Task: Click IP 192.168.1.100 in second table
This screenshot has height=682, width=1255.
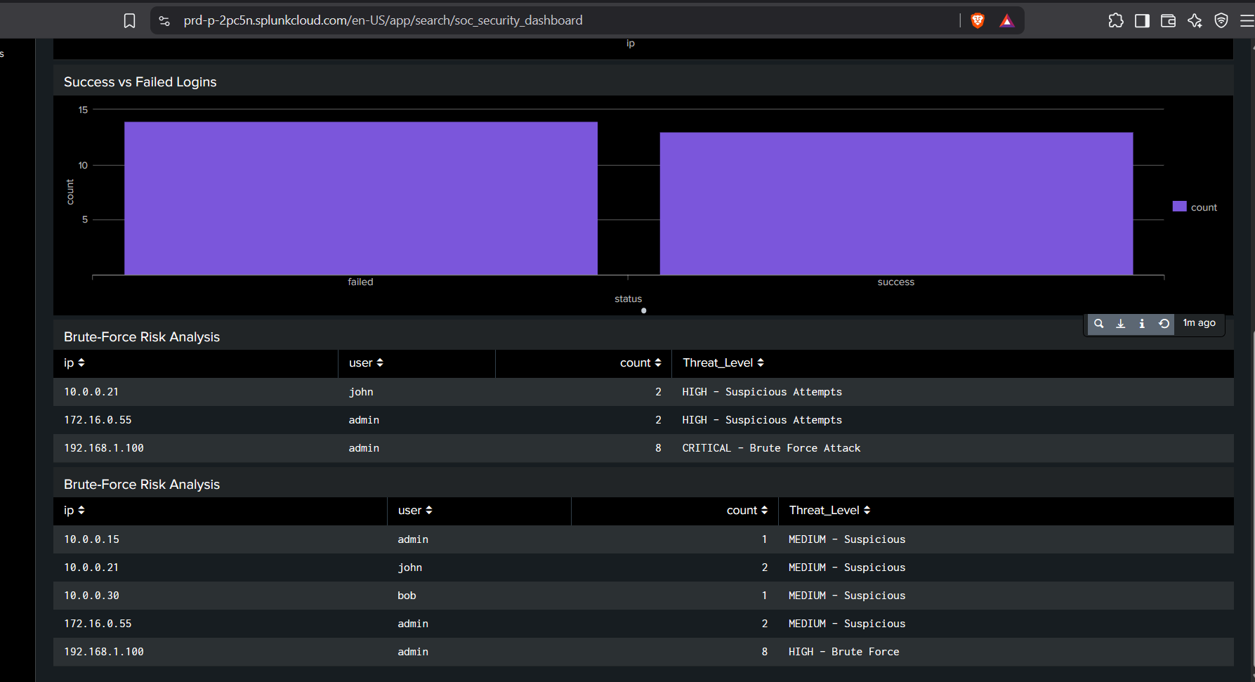Action: (104, 652)
